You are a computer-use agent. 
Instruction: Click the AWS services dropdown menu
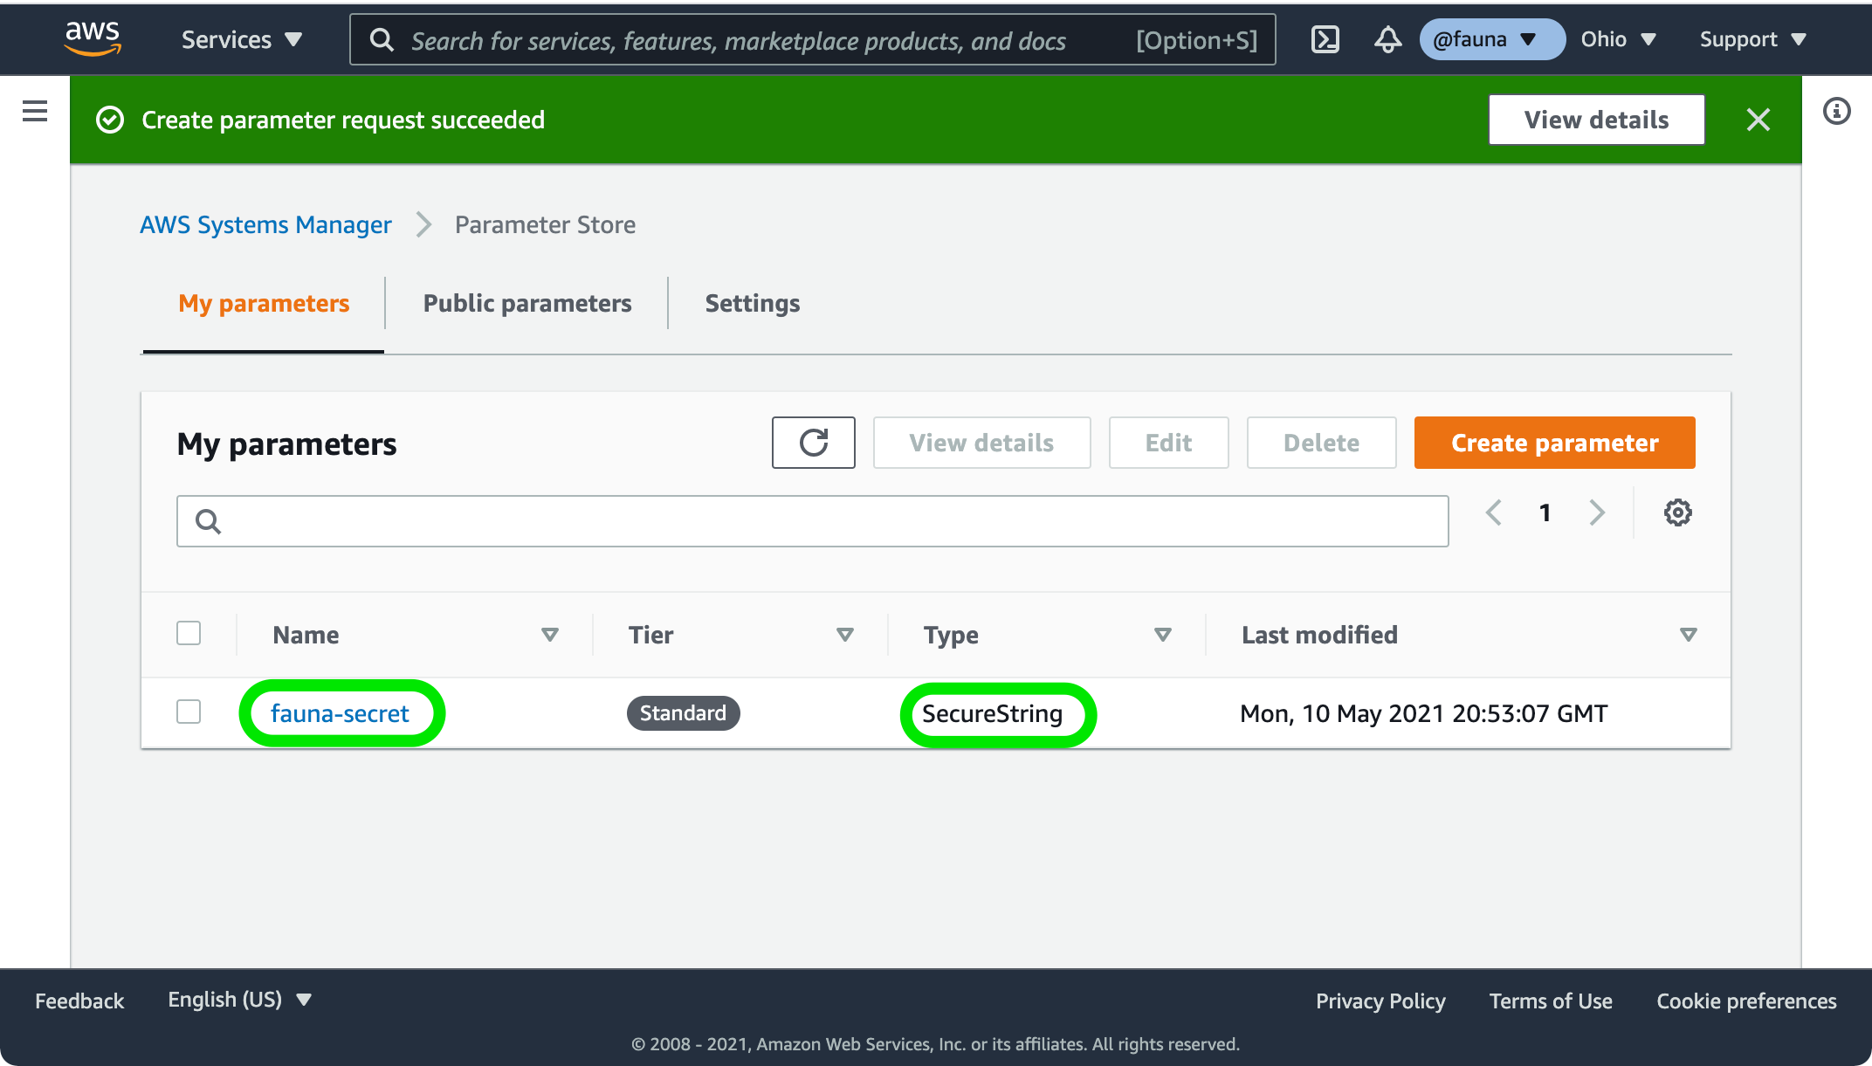(244, 38)
